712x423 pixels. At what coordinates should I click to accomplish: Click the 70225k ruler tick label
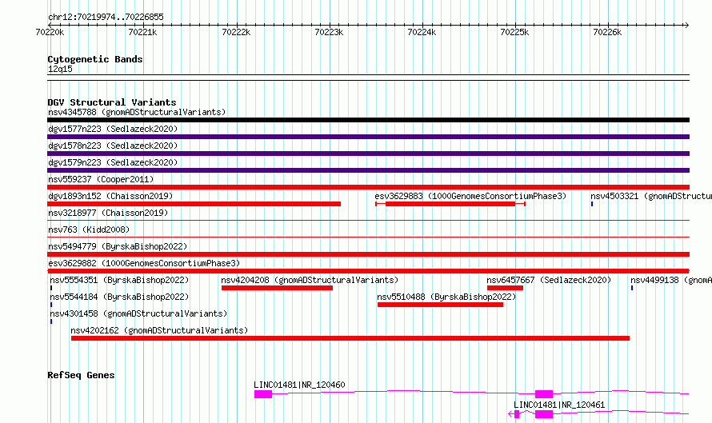coord(514,32)
